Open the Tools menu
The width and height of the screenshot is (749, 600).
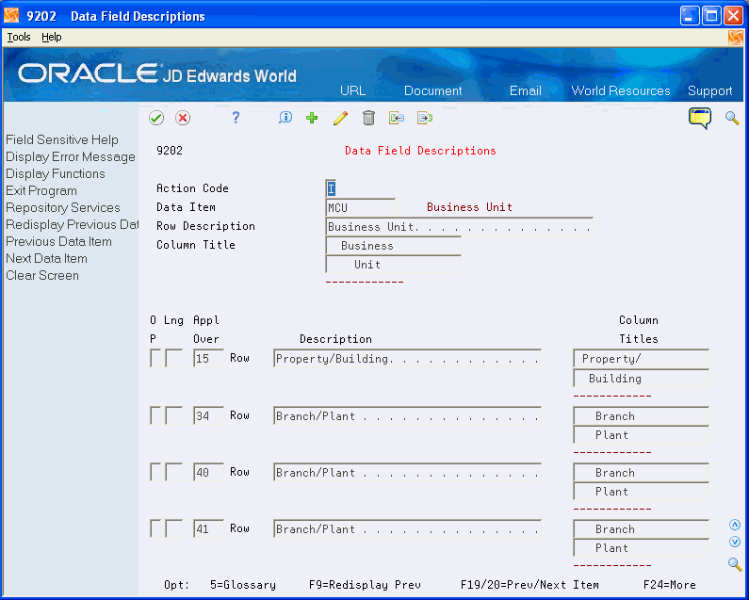click(x=19, y=37)
